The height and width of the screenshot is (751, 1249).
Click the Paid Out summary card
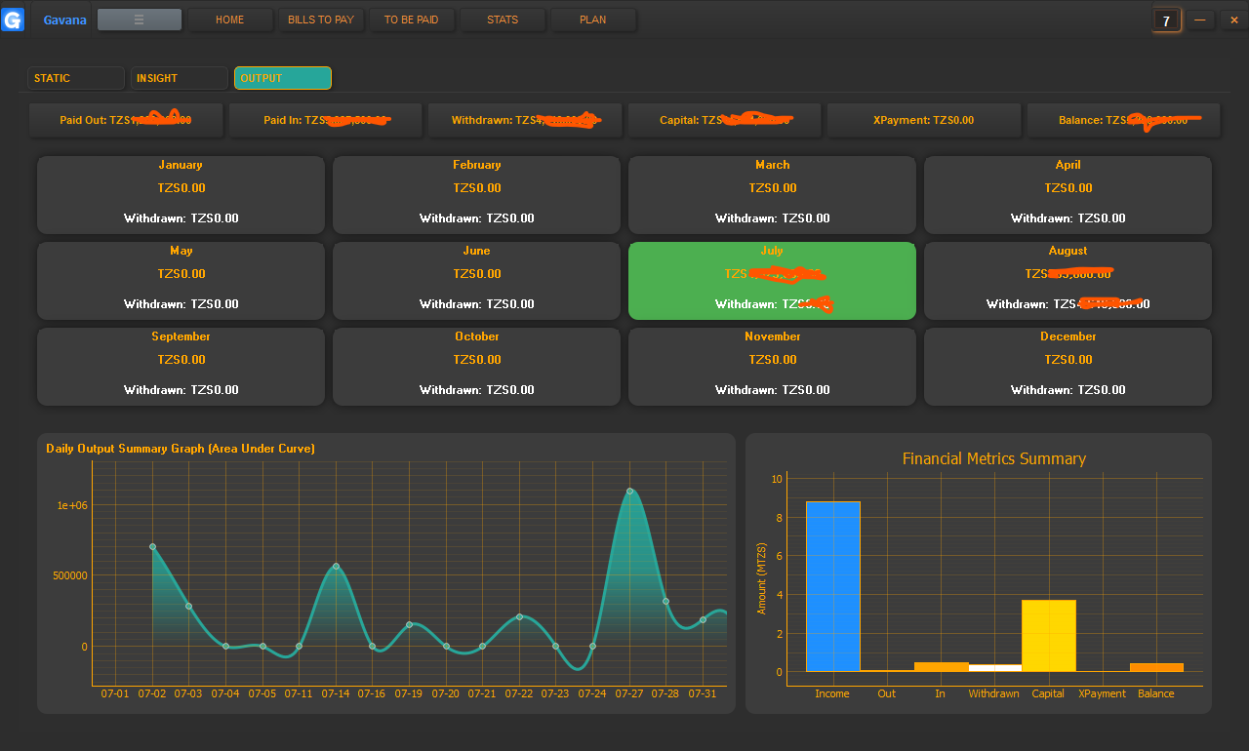point(126,120)
